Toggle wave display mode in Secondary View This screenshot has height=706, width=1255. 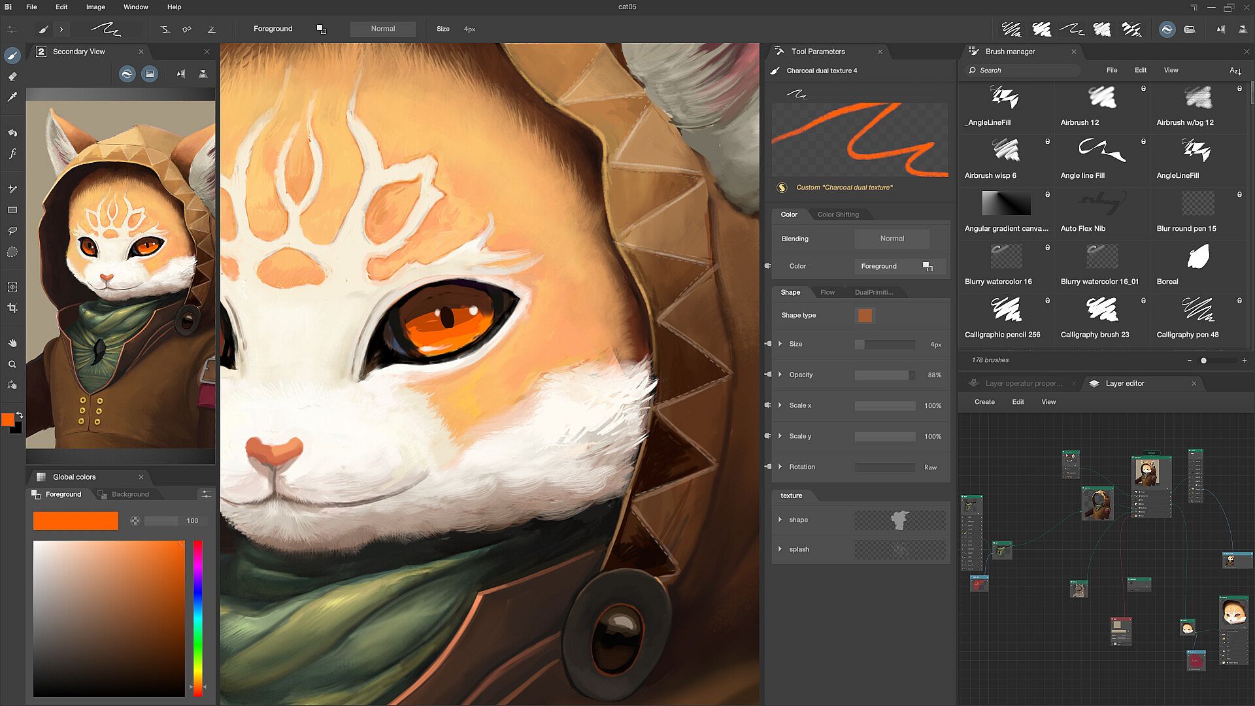[x=127, y=74]
